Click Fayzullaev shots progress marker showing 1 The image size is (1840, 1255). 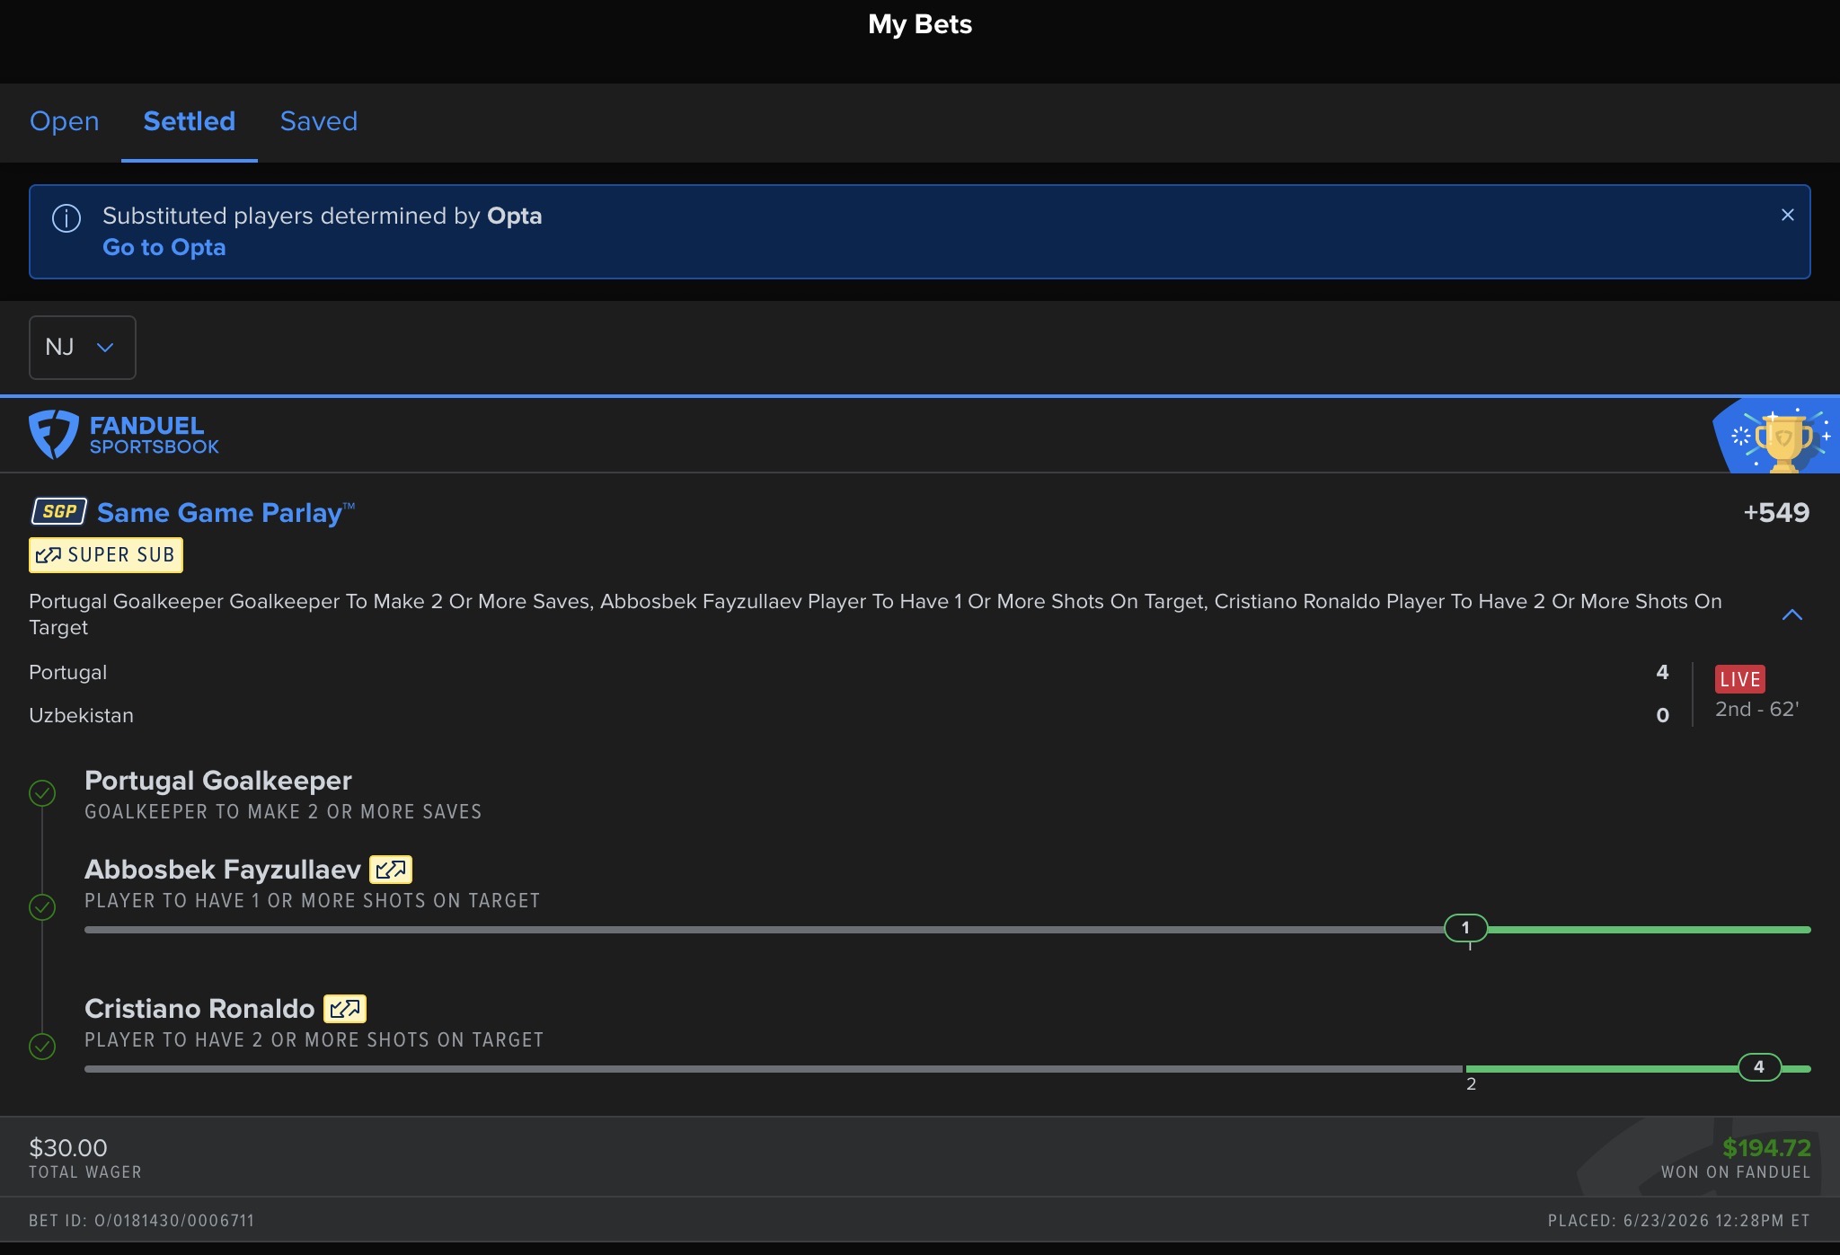(1465, 928)
